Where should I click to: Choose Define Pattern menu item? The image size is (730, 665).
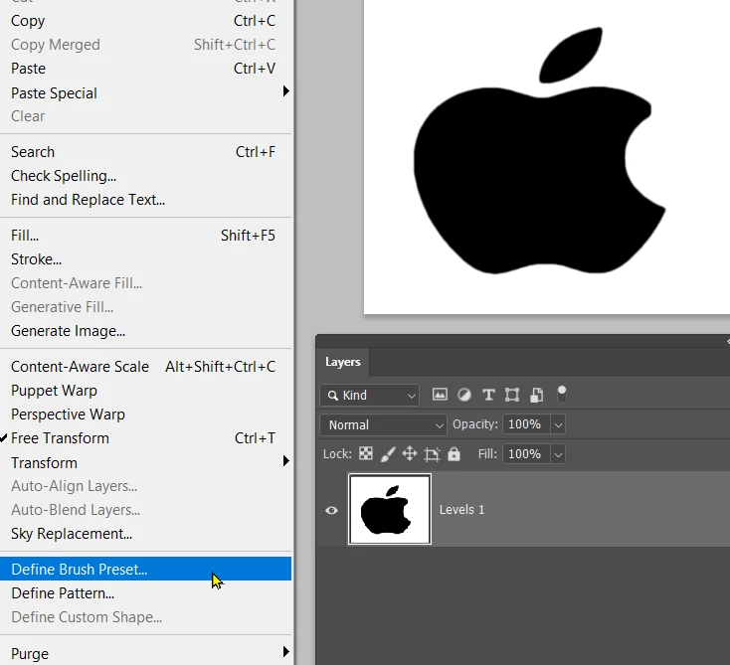pos(146,592)
